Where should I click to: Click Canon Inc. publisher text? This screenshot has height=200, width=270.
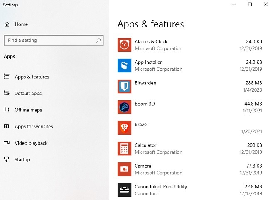146,194
